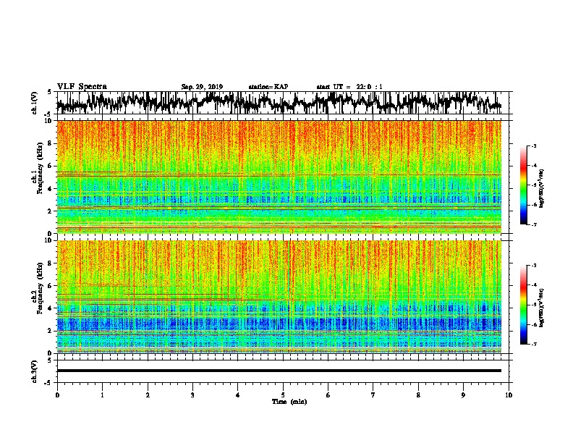Click the ch.3 flat line trace
573x443 pixels.
(x=279, y=371)
